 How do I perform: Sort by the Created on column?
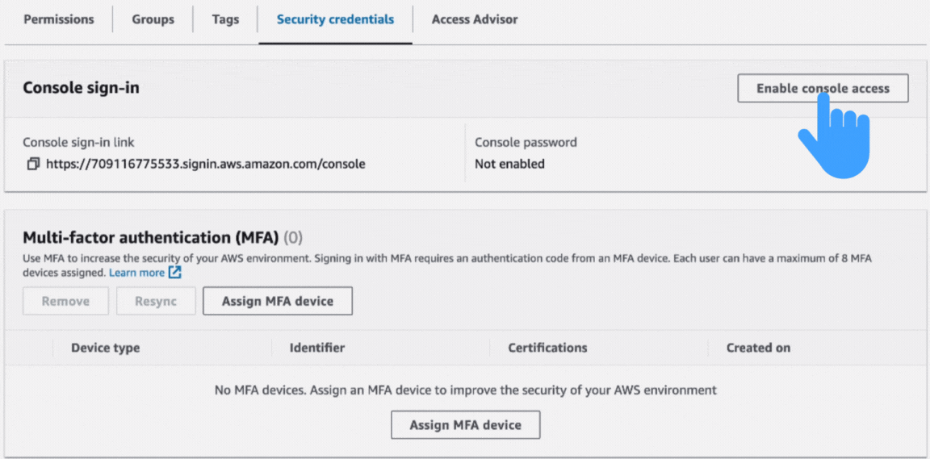(x=758, y=348)
